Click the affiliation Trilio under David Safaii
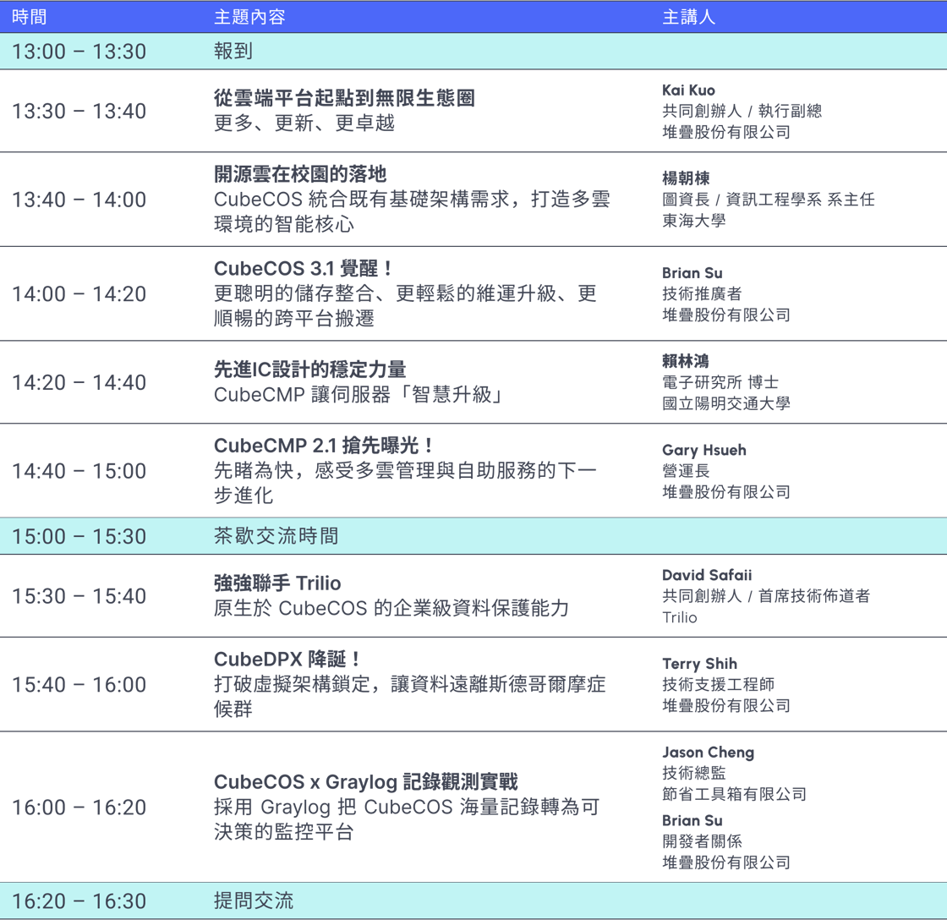 pyautogui.click(x=680, y=617)
